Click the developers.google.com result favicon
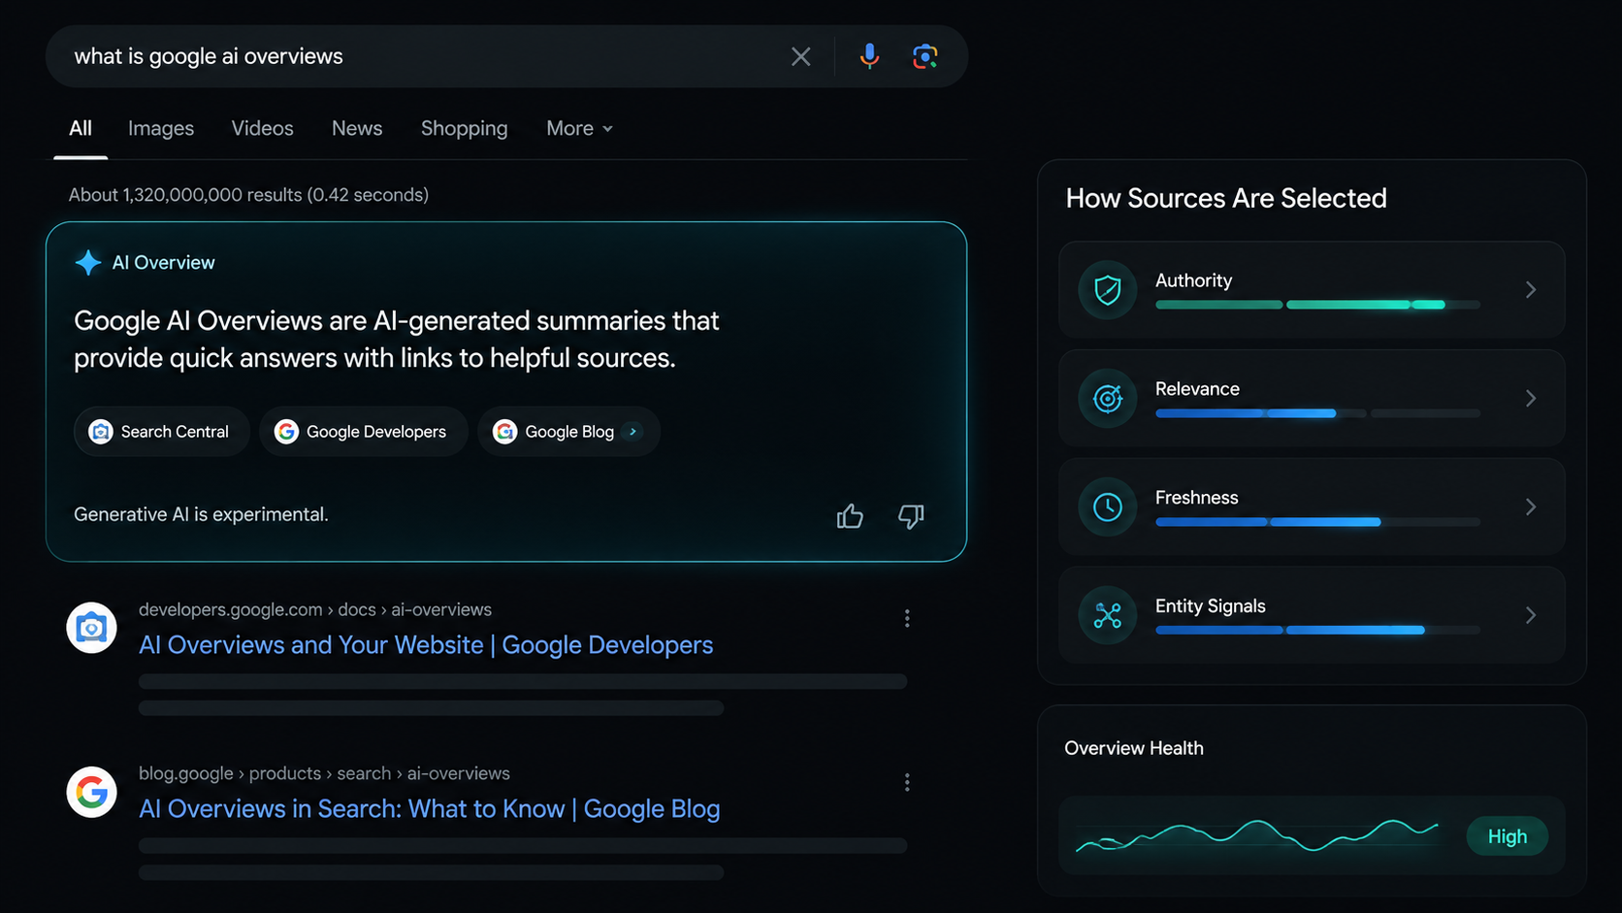This screenshot has height=913, width=1622. click(91, 628)
